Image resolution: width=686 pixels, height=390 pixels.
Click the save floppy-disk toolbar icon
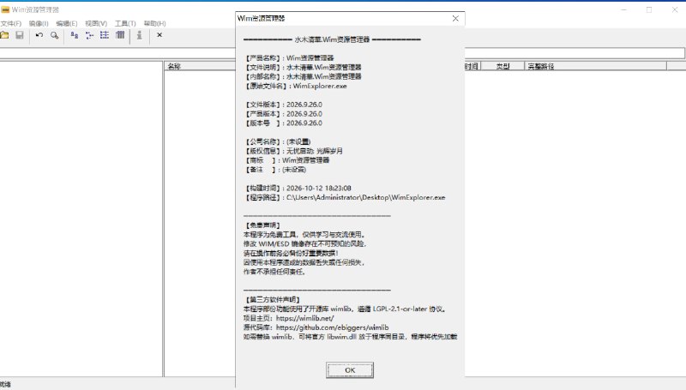tap(20, 35)
